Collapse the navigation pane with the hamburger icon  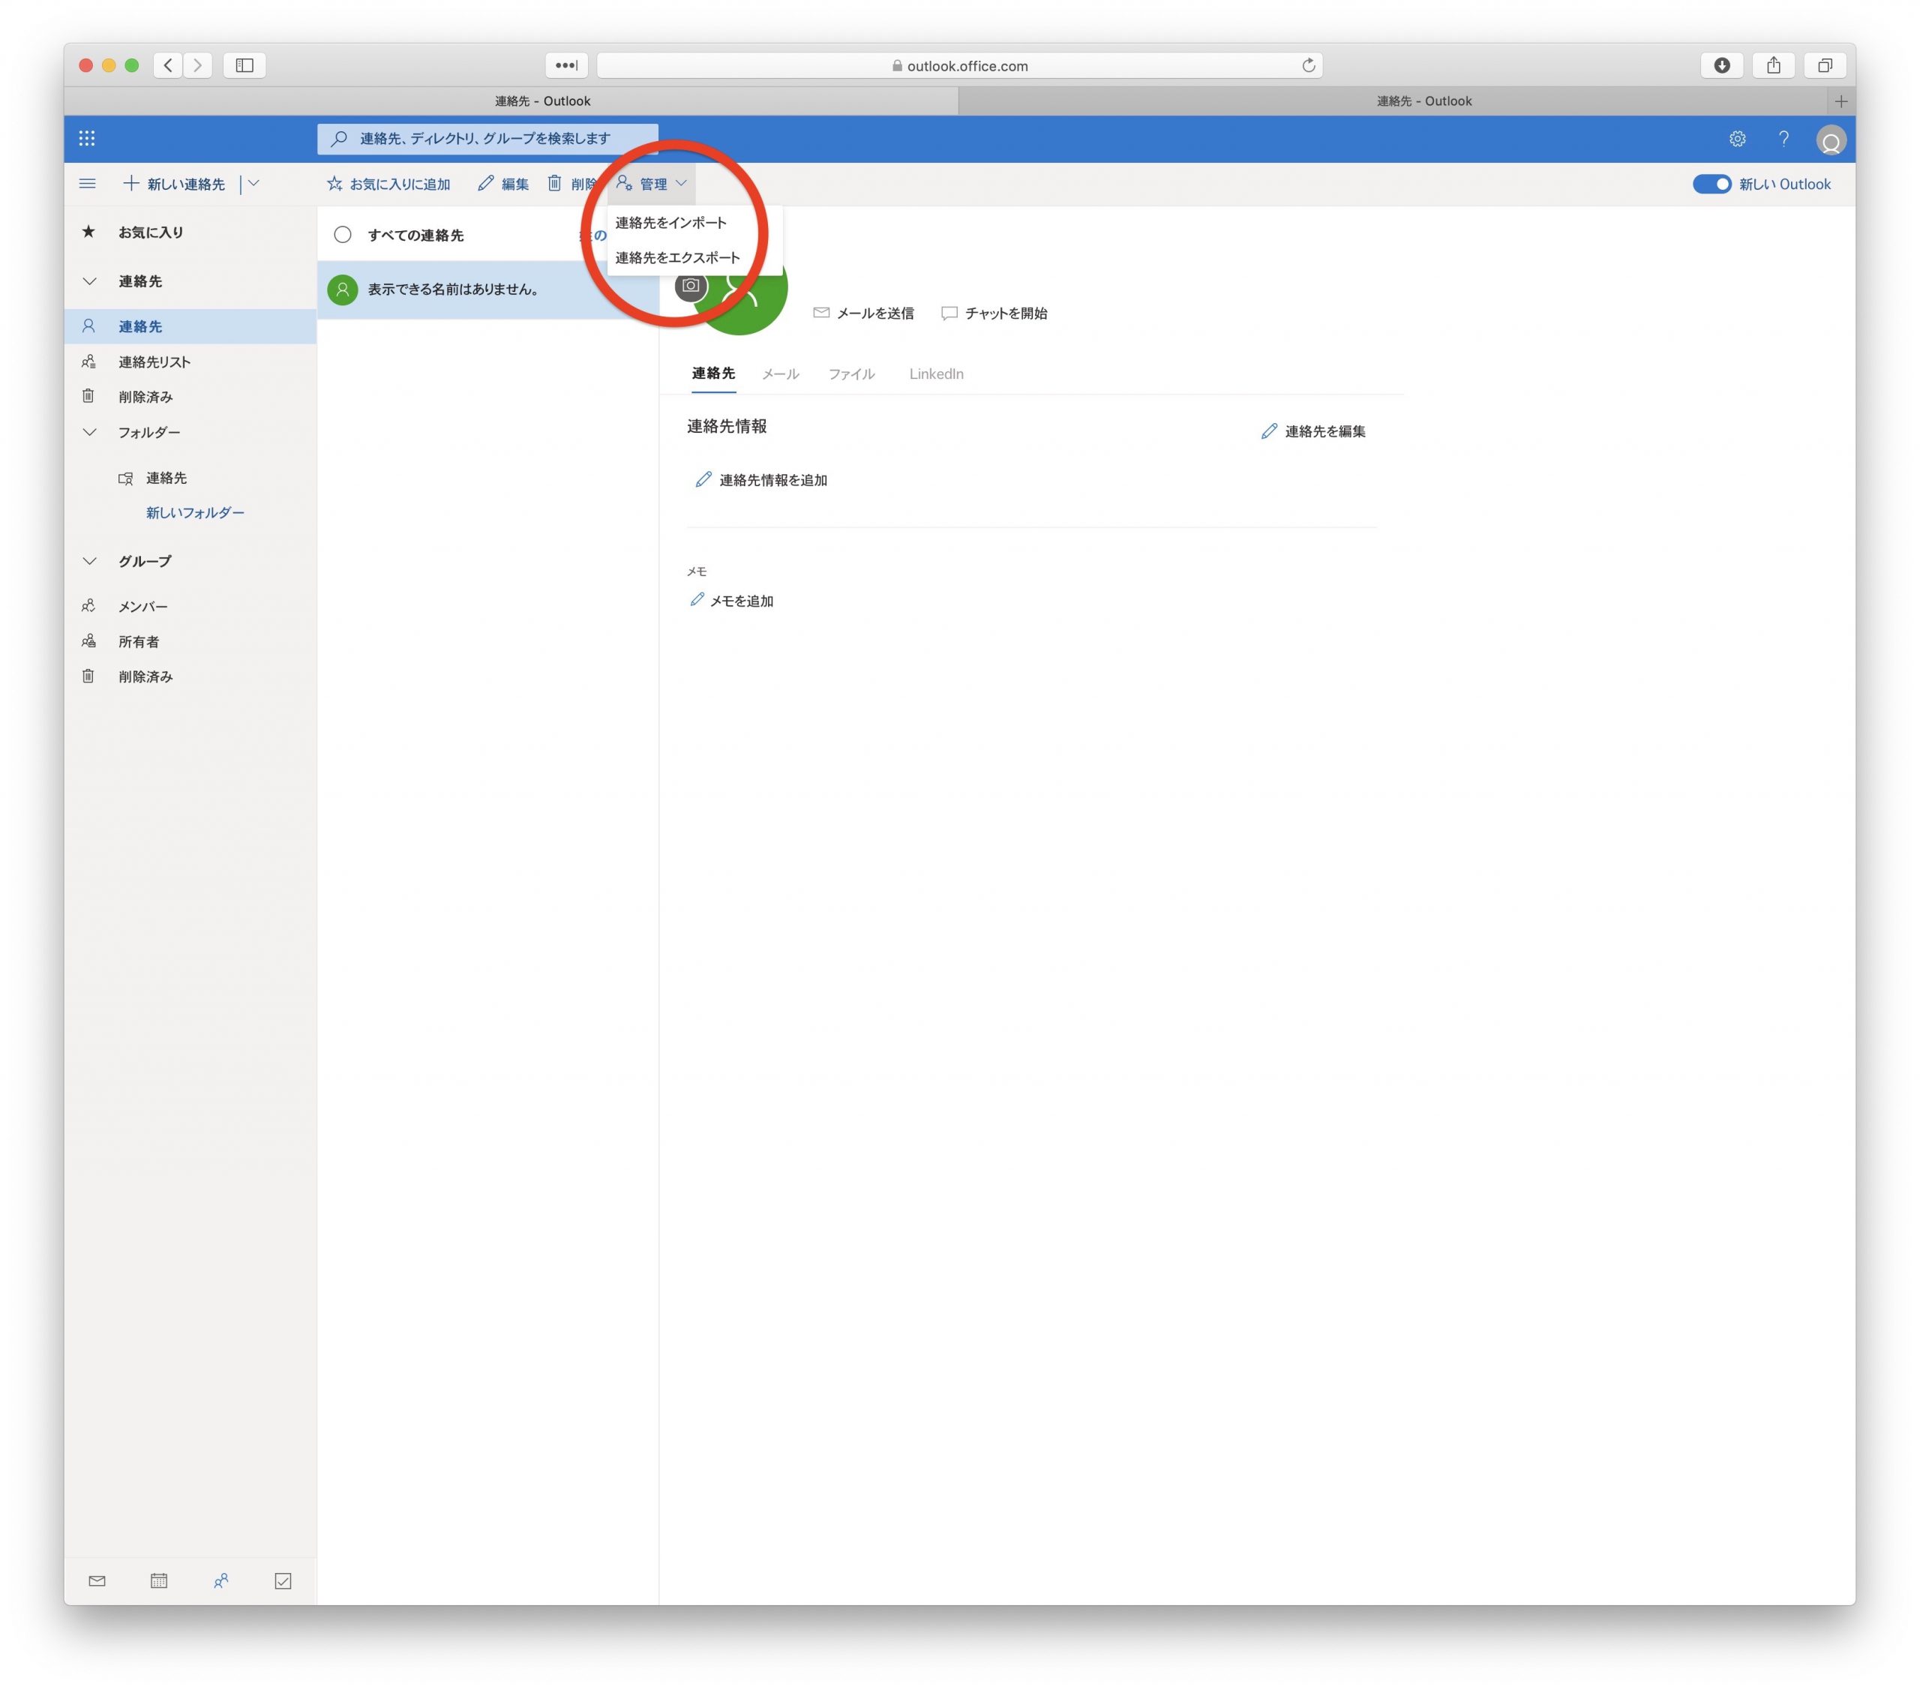point(87,184)
